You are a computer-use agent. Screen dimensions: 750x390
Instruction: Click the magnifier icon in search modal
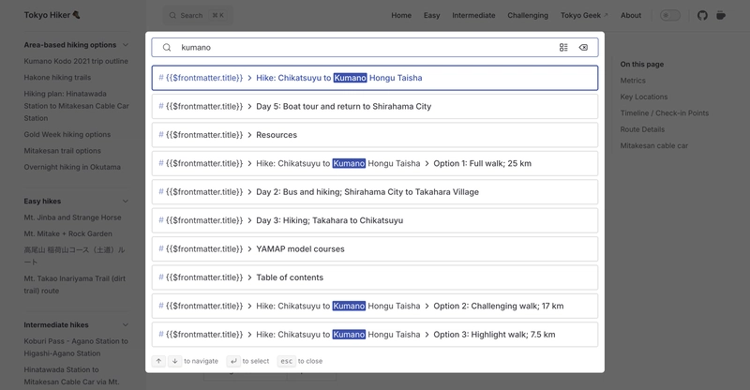(x=167, y=47)
